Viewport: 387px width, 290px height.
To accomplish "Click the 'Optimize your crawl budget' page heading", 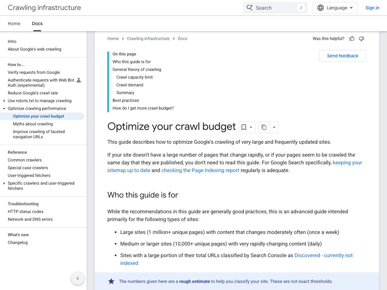I will coord(172,127).
